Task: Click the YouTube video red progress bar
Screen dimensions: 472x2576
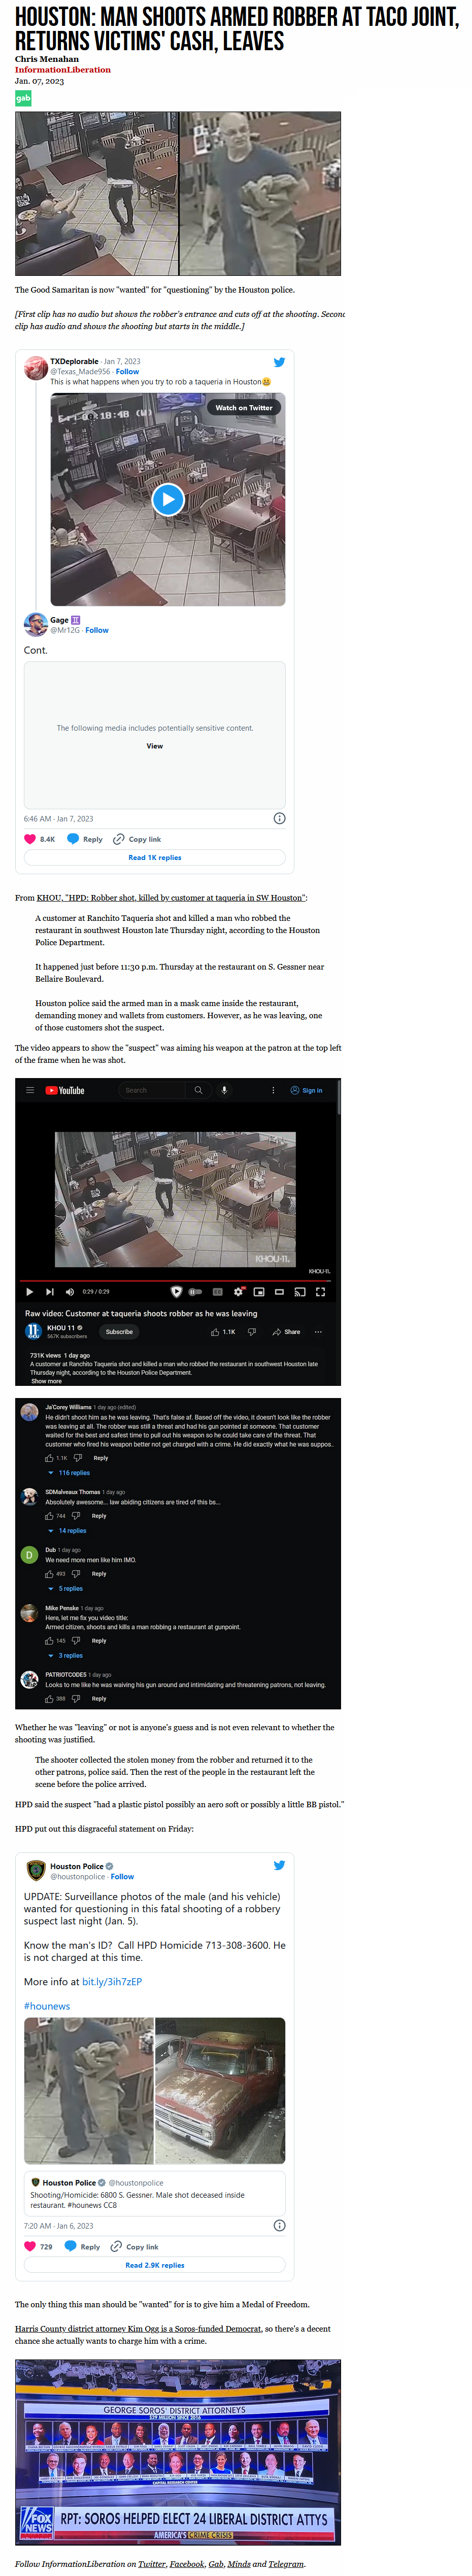Action: pyautogui.click(x=175, y=1280)
